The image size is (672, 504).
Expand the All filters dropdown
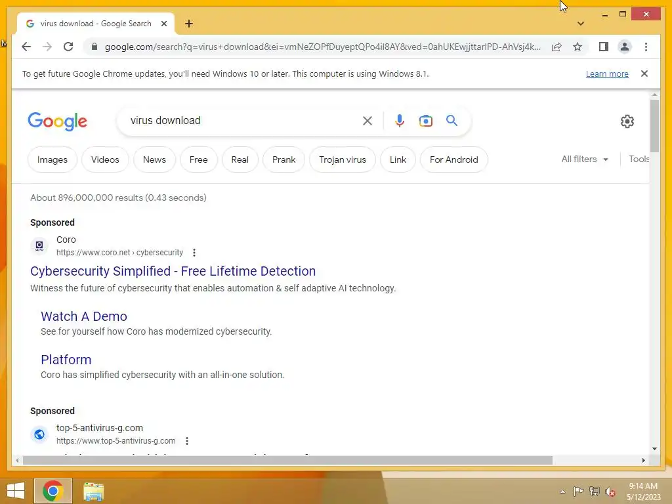pos(585,159)
